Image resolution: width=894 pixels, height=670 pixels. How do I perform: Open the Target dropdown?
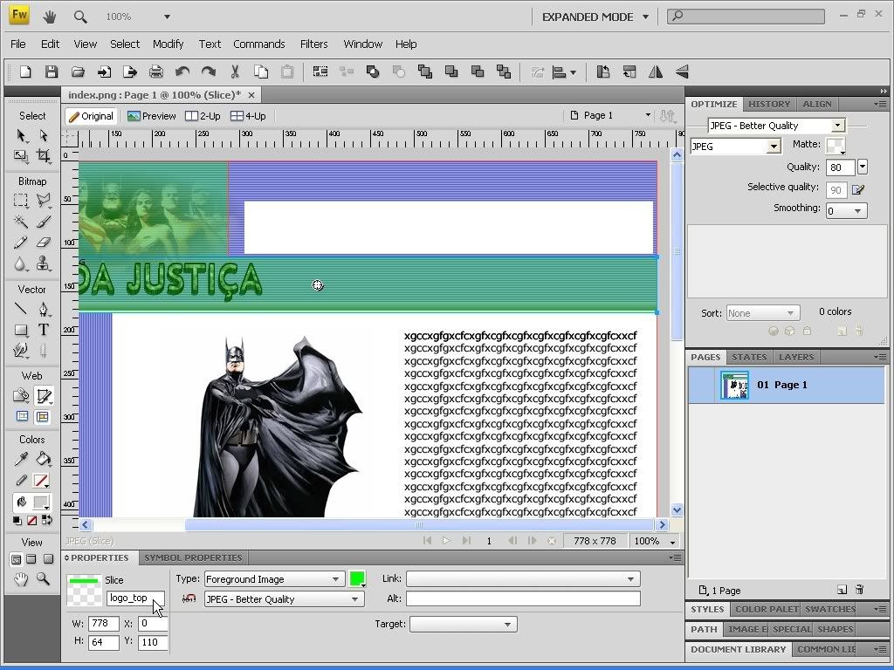(464, 625)
